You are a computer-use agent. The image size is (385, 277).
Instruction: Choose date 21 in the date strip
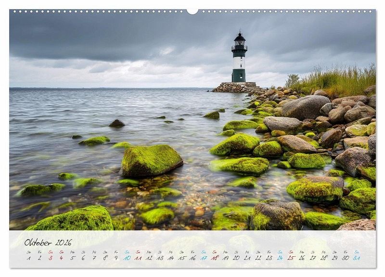[247, 258]
